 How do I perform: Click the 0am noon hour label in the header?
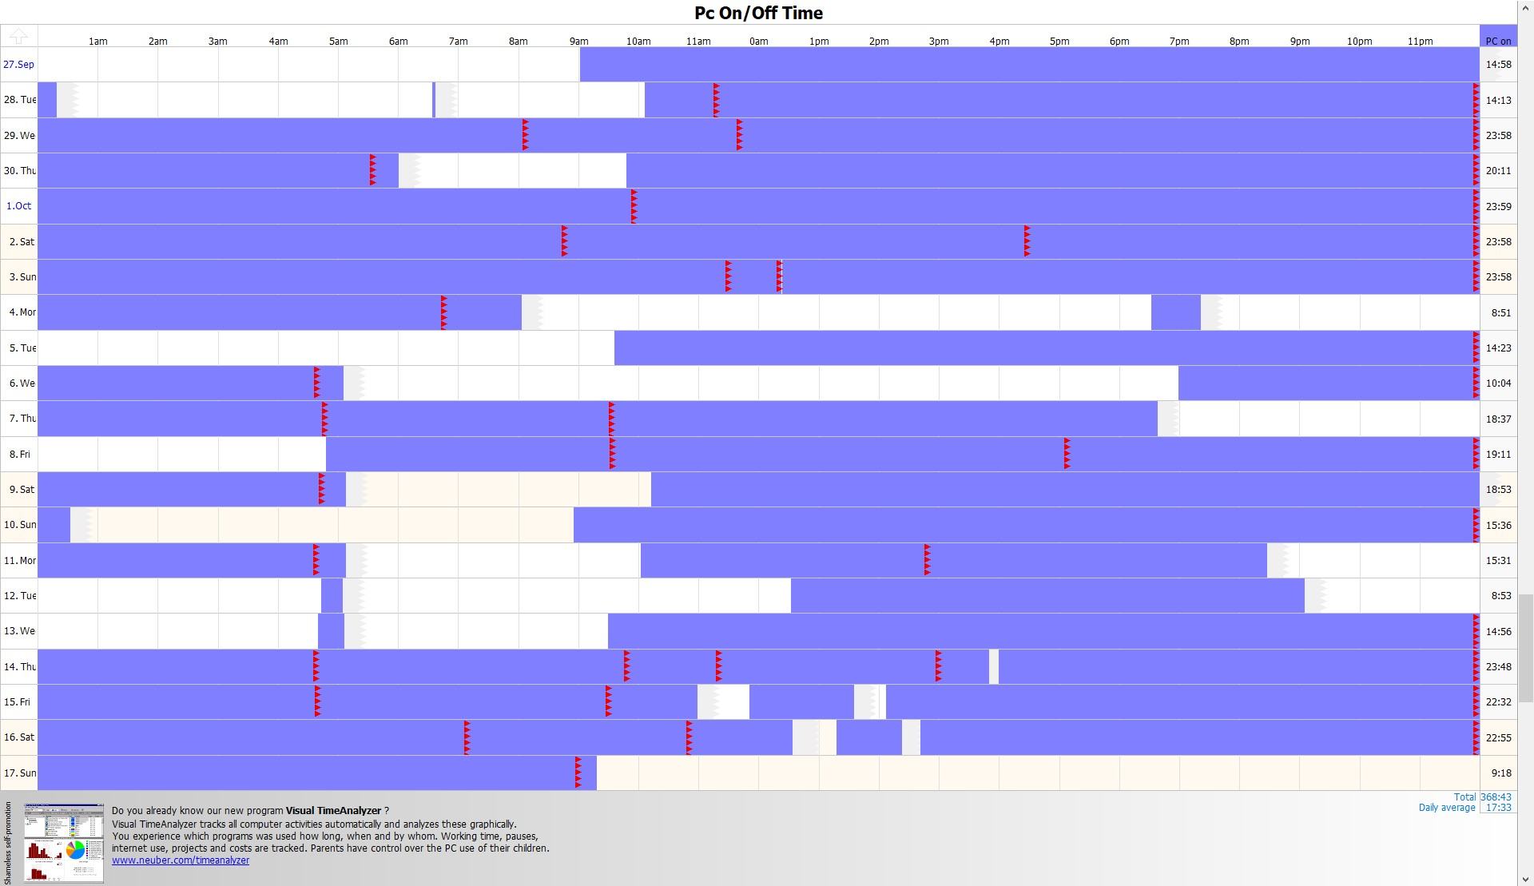tap(758, 42)
